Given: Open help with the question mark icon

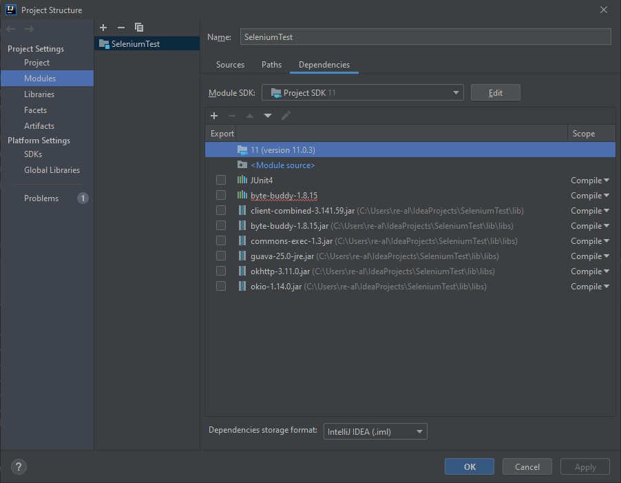Looking at the screenshot, I should (19, 466).
